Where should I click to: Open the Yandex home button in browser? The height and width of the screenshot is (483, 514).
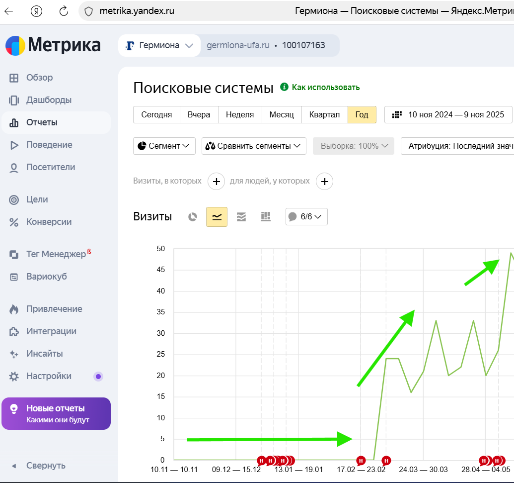click(x=36, y=11)
